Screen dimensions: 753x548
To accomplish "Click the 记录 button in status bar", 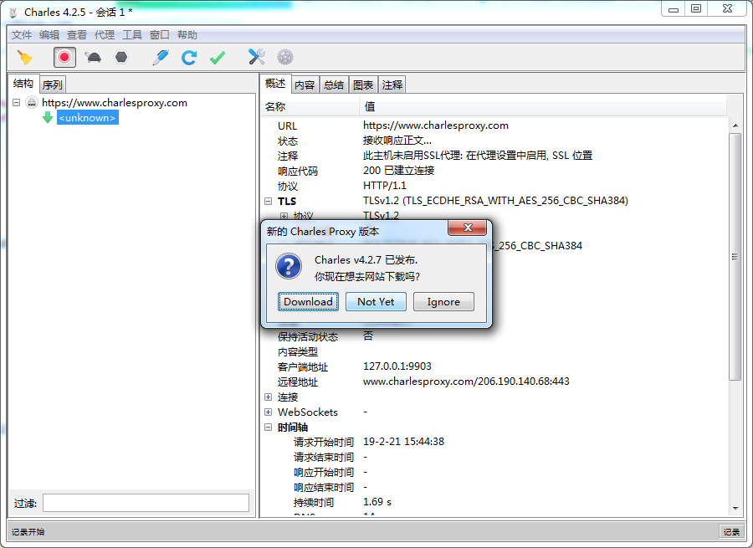I will click(x=731, y=531).
